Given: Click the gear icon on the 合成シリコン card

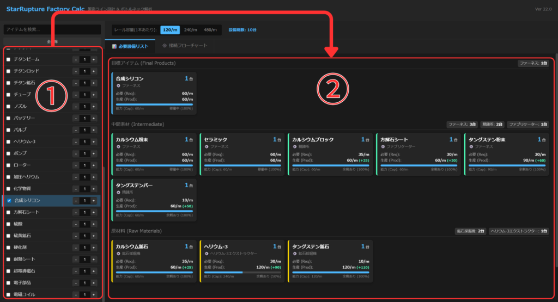Looking at the screenshot, I should (x=118, y=86).
